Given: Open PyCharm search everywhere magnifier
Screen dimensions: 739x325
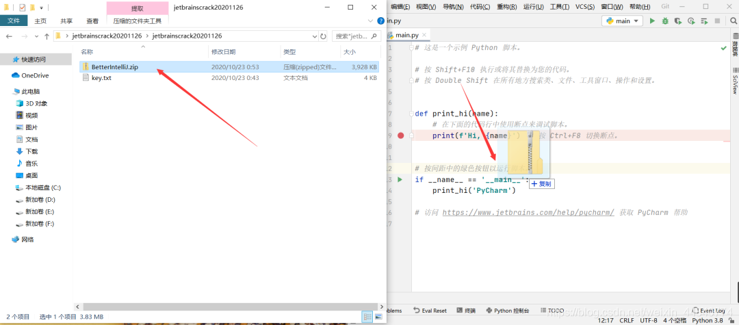Looking at the screenshot, I should coord(734,21).
